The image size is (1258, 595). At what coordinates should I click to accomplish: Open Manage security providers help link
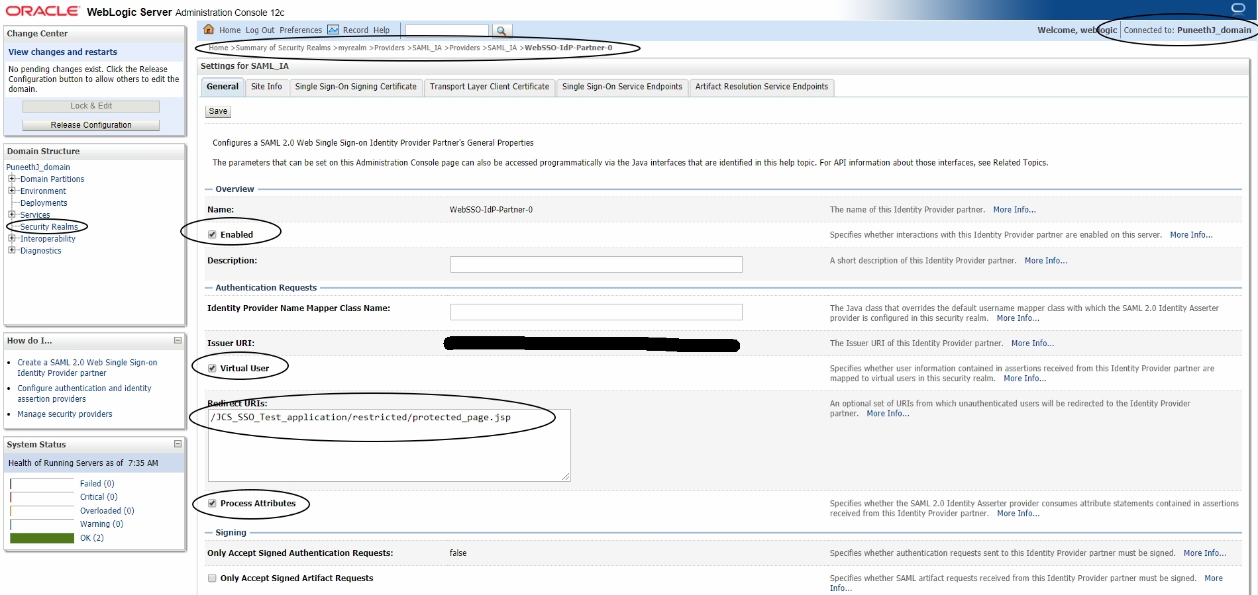(x=65, y=414)
